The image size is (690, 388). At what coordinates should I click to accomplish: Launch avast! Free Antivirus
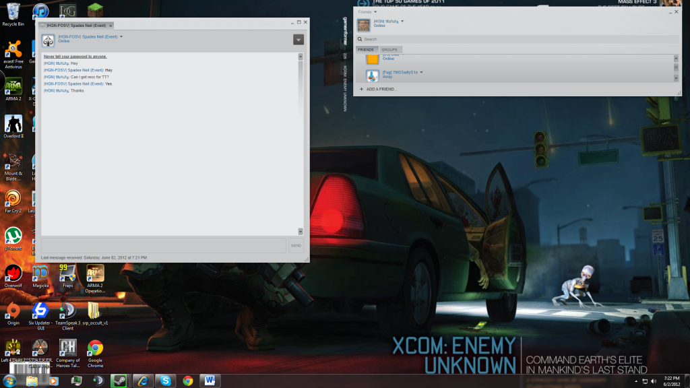[13, 55]
